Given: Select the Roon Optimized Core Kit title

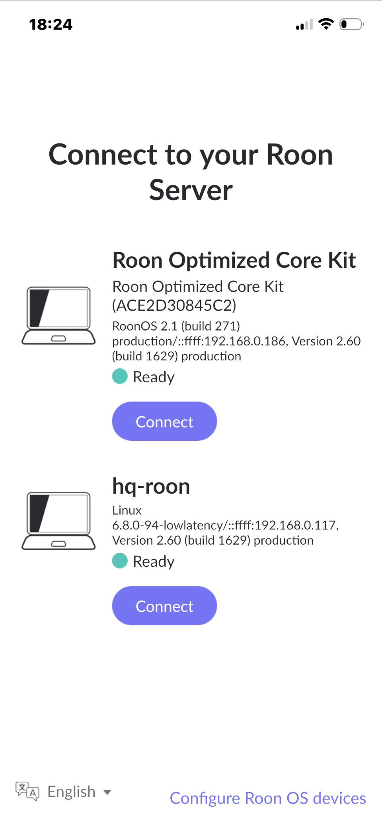Looking at the screenshot, I should point(234,260).
